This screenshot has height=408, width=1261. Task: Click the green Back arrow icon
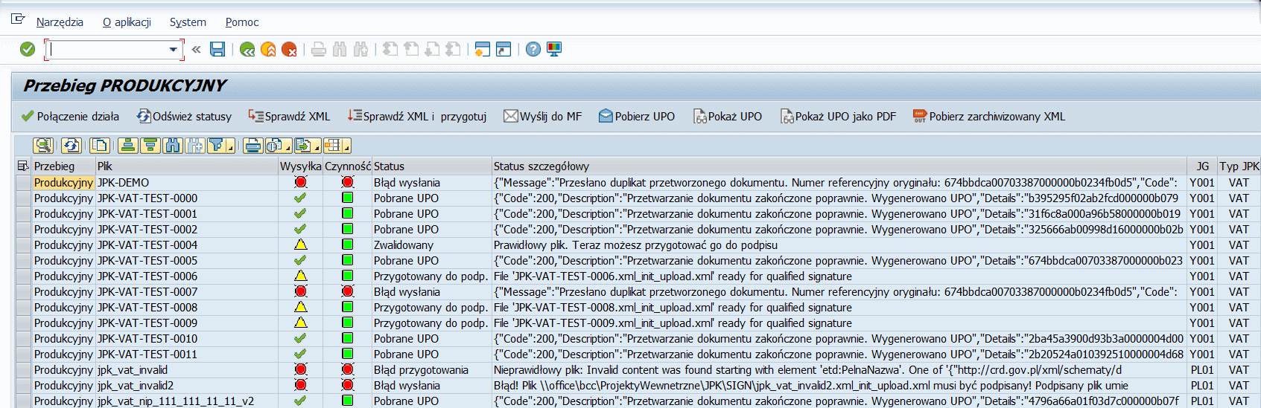click(x=247, y=49)
